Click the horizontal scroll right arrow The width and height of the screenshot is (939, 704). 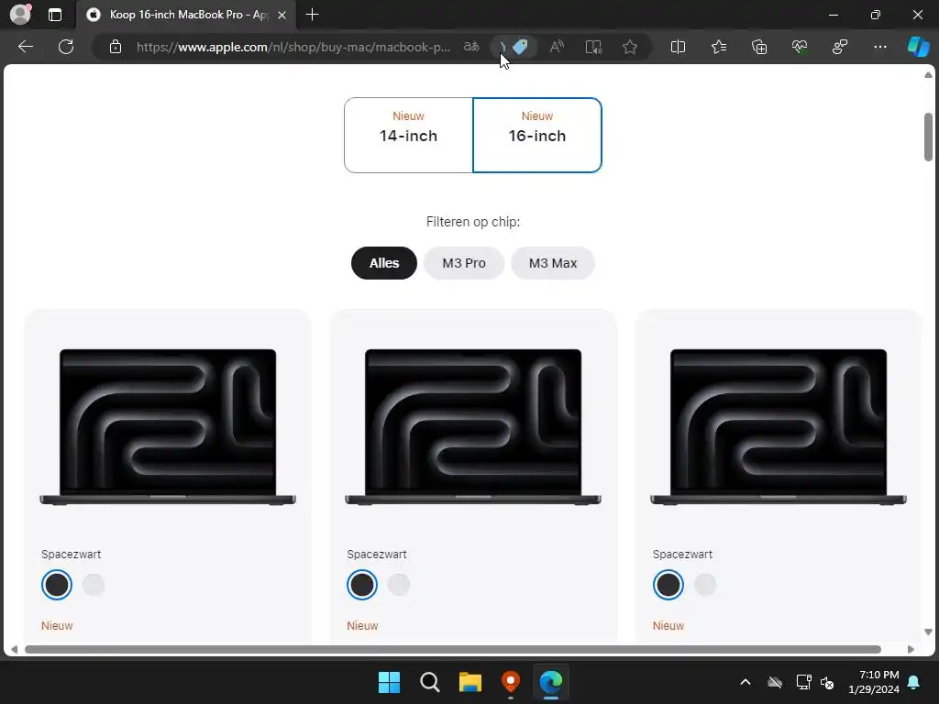(911, 650)
